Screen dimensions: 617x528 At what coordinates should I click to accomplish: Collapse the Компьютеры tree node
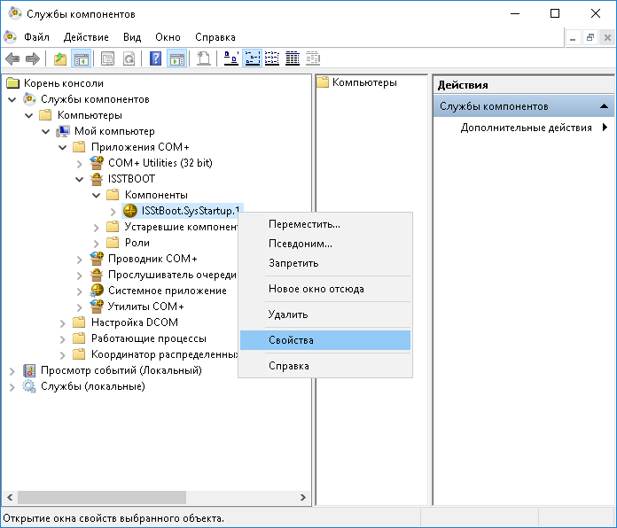pyautogui.click(x=28, y=115)
